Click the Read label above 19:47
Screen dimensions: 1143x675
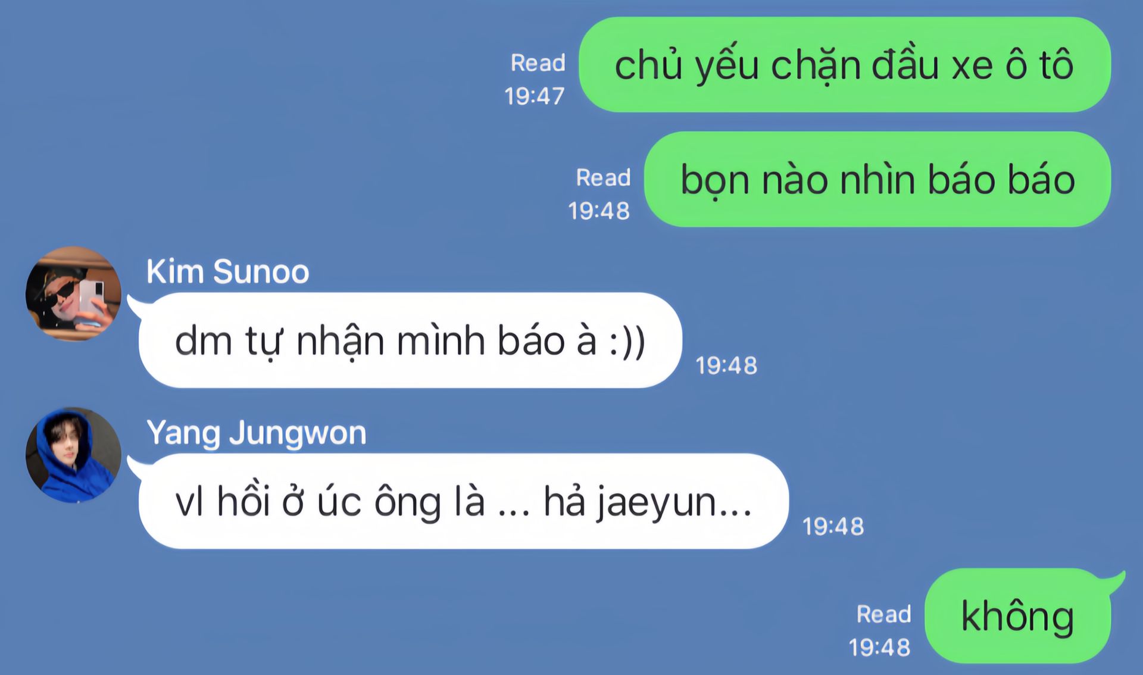coord(538,62)
